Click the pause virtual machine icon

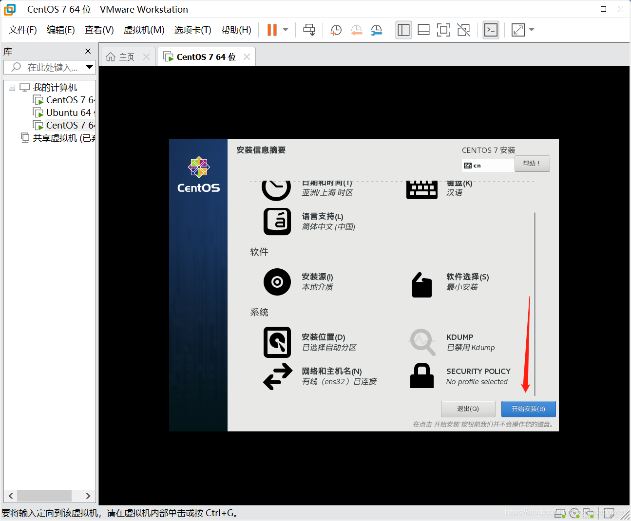[272, 30]
